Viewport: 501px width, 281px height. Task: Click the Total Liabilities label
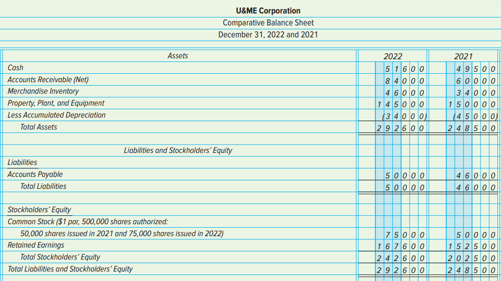tap(43, 186)
